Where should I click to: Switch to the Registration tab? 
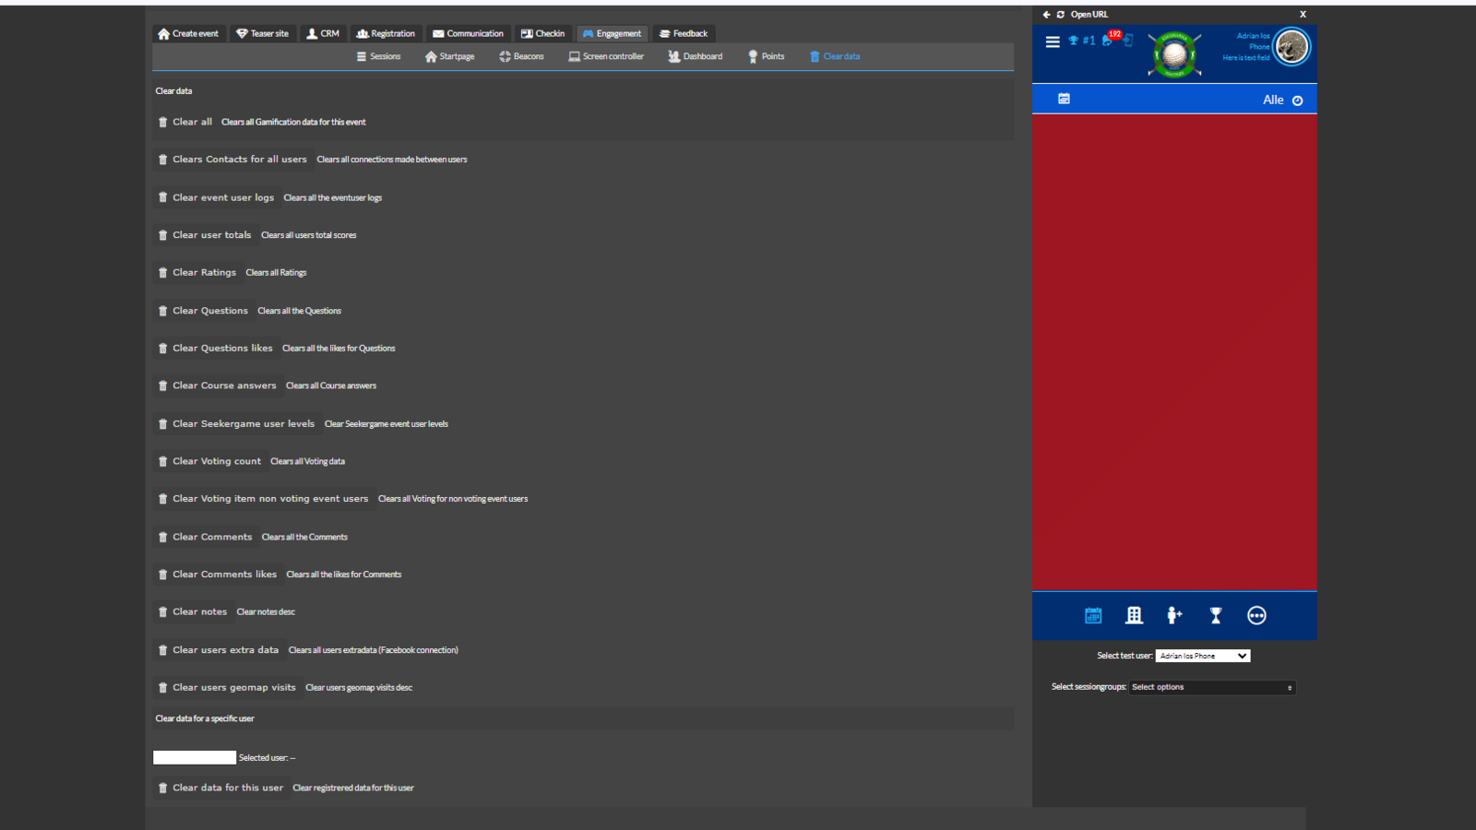tap(386, 33)
